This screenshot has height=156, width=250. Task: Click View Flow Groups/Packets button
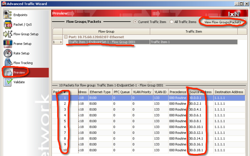223,22
